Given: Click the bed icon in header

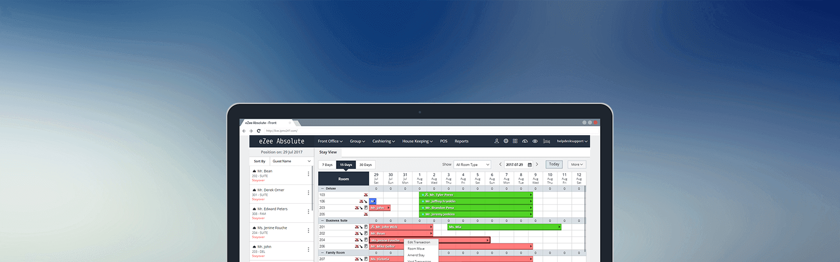Looking at the screenshot, I should [547, 141].
